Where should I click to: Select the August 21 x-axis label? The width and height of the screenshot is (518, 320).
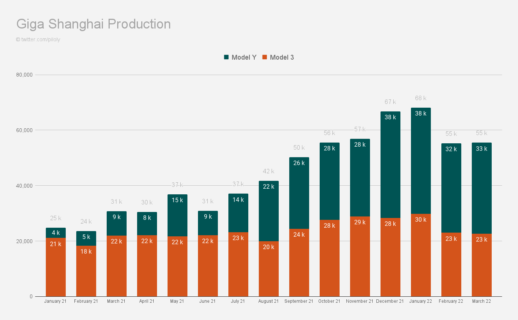click(x=269, y=301)
